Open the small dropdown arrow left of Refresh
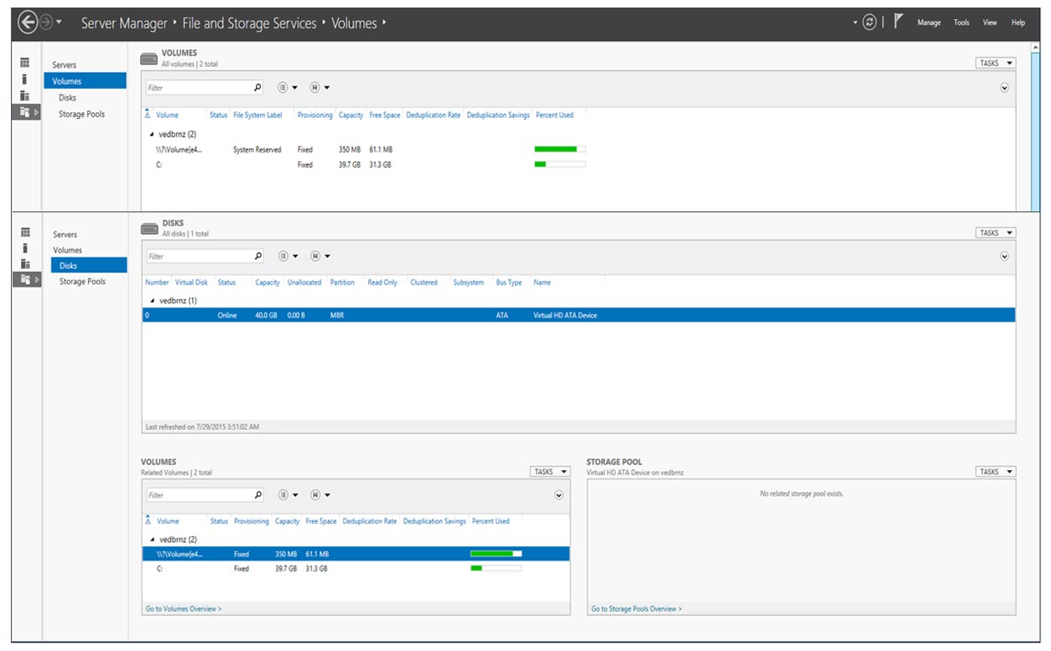The width and height of the screenshot is (1051, 651). click(856, 23)
